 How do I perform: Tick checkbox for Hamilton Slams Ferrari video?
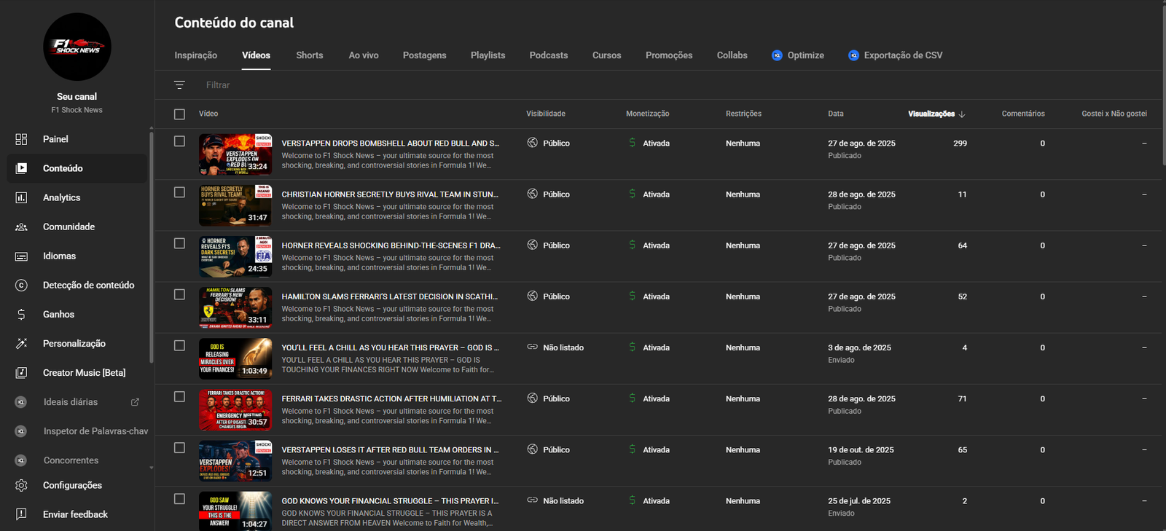179,294
